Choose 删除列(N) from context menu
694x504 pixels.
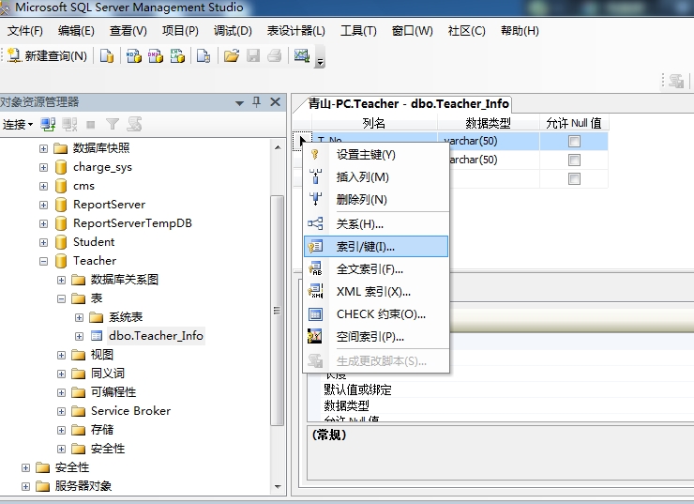(x=376, y=199)
